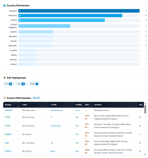Click the Norway distribution bar

tap(27, 60)
